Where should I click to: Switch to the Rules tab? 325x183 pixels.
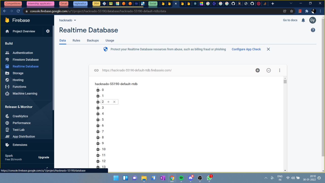click(76, 40)
